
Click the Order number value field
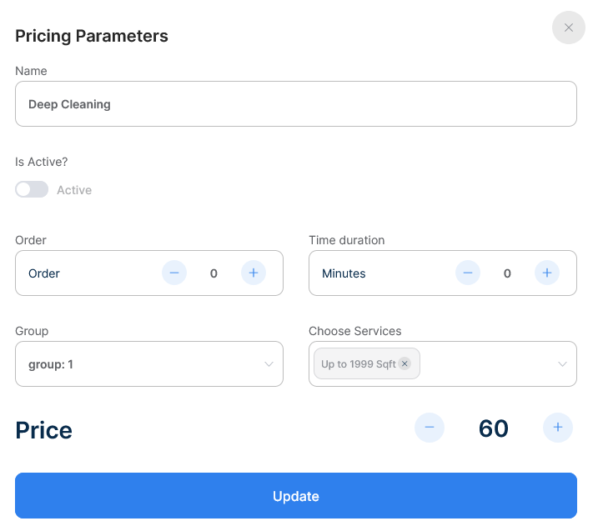214,273
